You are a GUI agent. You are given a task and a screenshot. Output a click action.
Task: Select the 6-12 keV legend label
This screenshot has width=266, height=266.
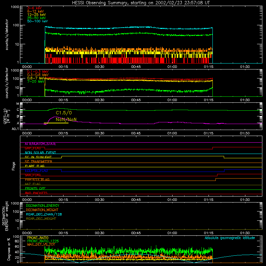(x=36, y=11)
